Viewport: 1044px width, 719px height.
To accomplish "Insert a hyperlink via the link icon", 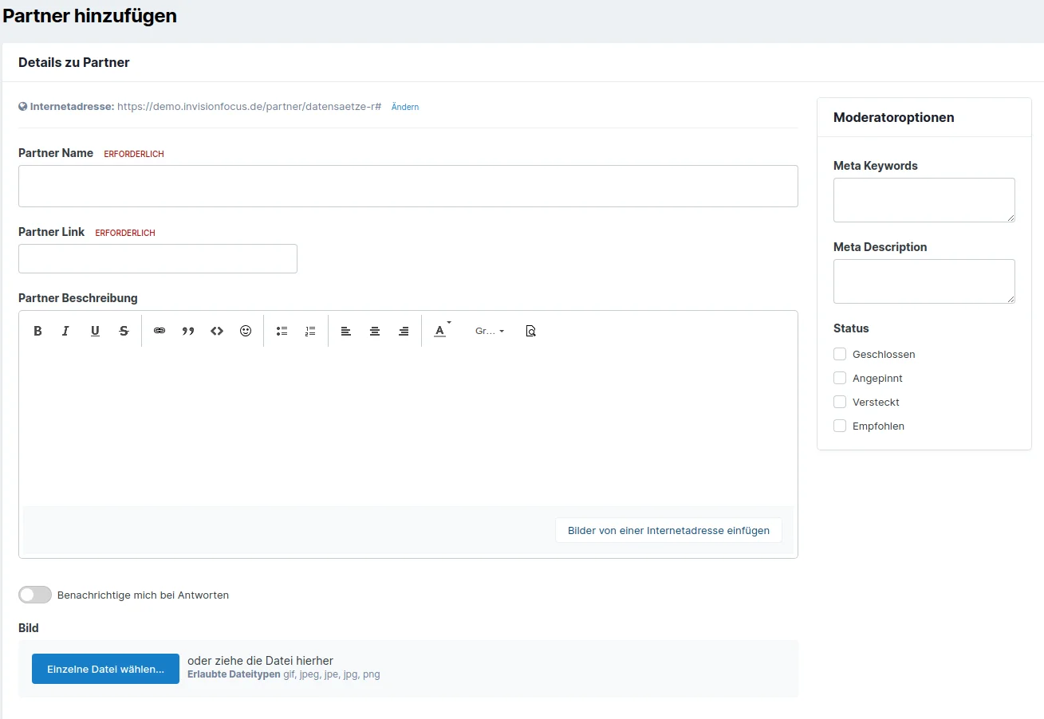I will [x=160, y=331].
